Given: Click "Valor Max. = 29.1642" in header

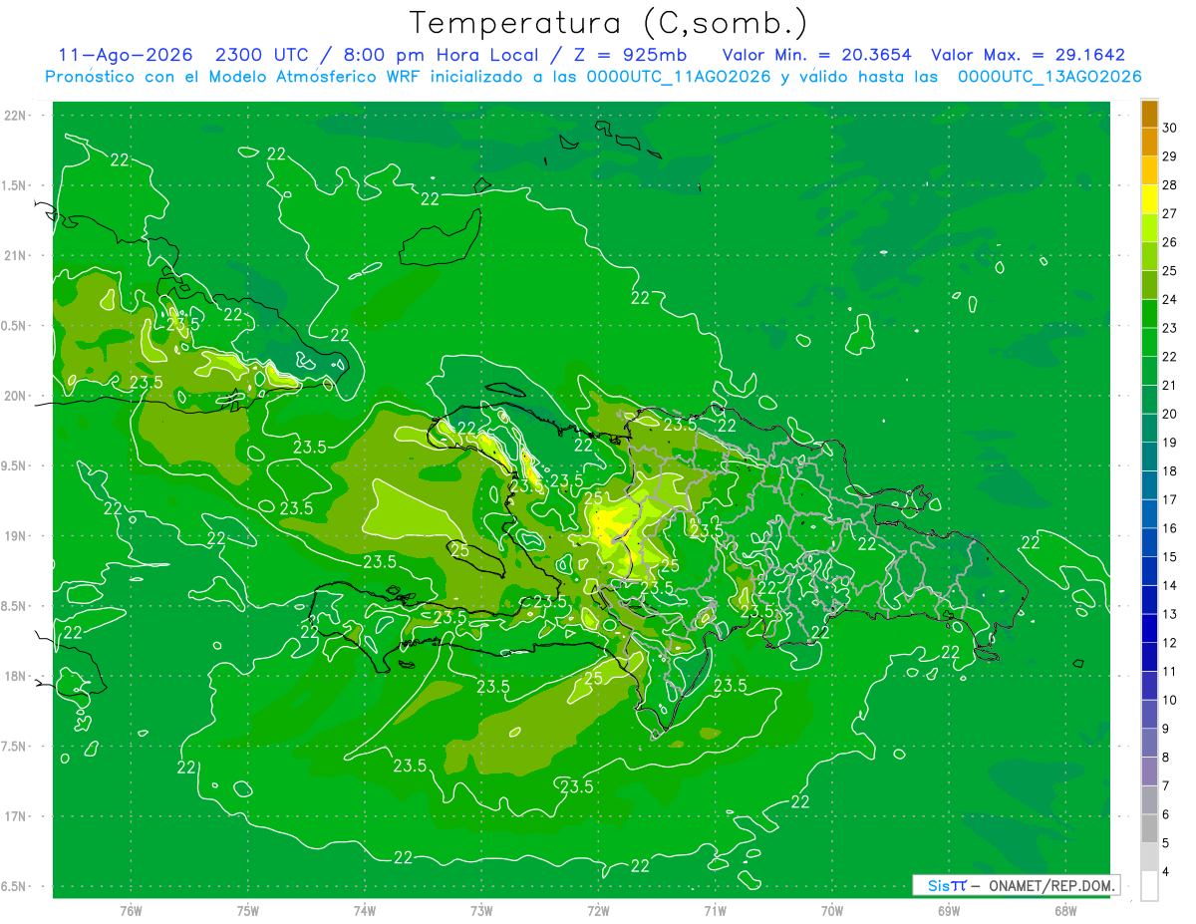Looking at the screenshot, I should click(x=1028, y=55).
